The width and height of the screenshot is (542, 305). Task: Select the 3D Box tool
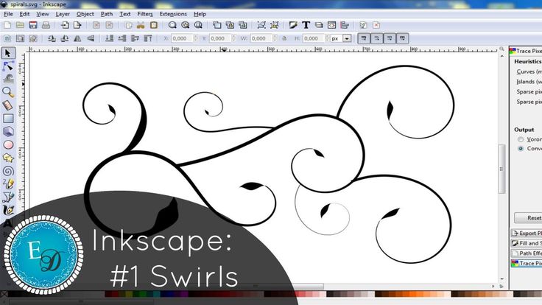point(8,131)
